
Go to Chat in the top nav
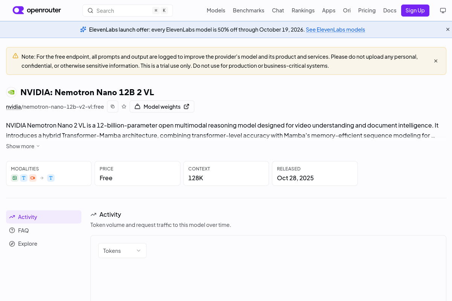(278, 11)
